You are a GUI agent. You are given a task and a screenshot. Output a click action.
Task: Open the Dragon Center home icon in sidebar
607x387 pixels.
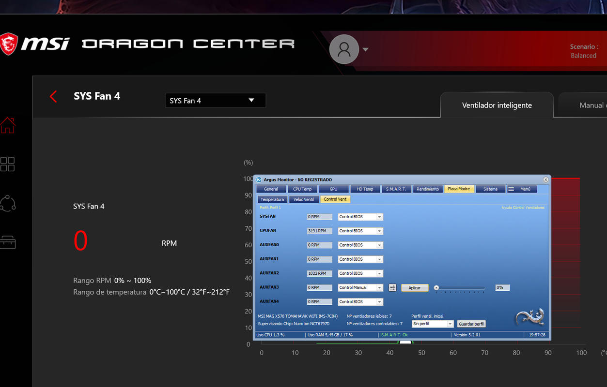click(7, 125)
